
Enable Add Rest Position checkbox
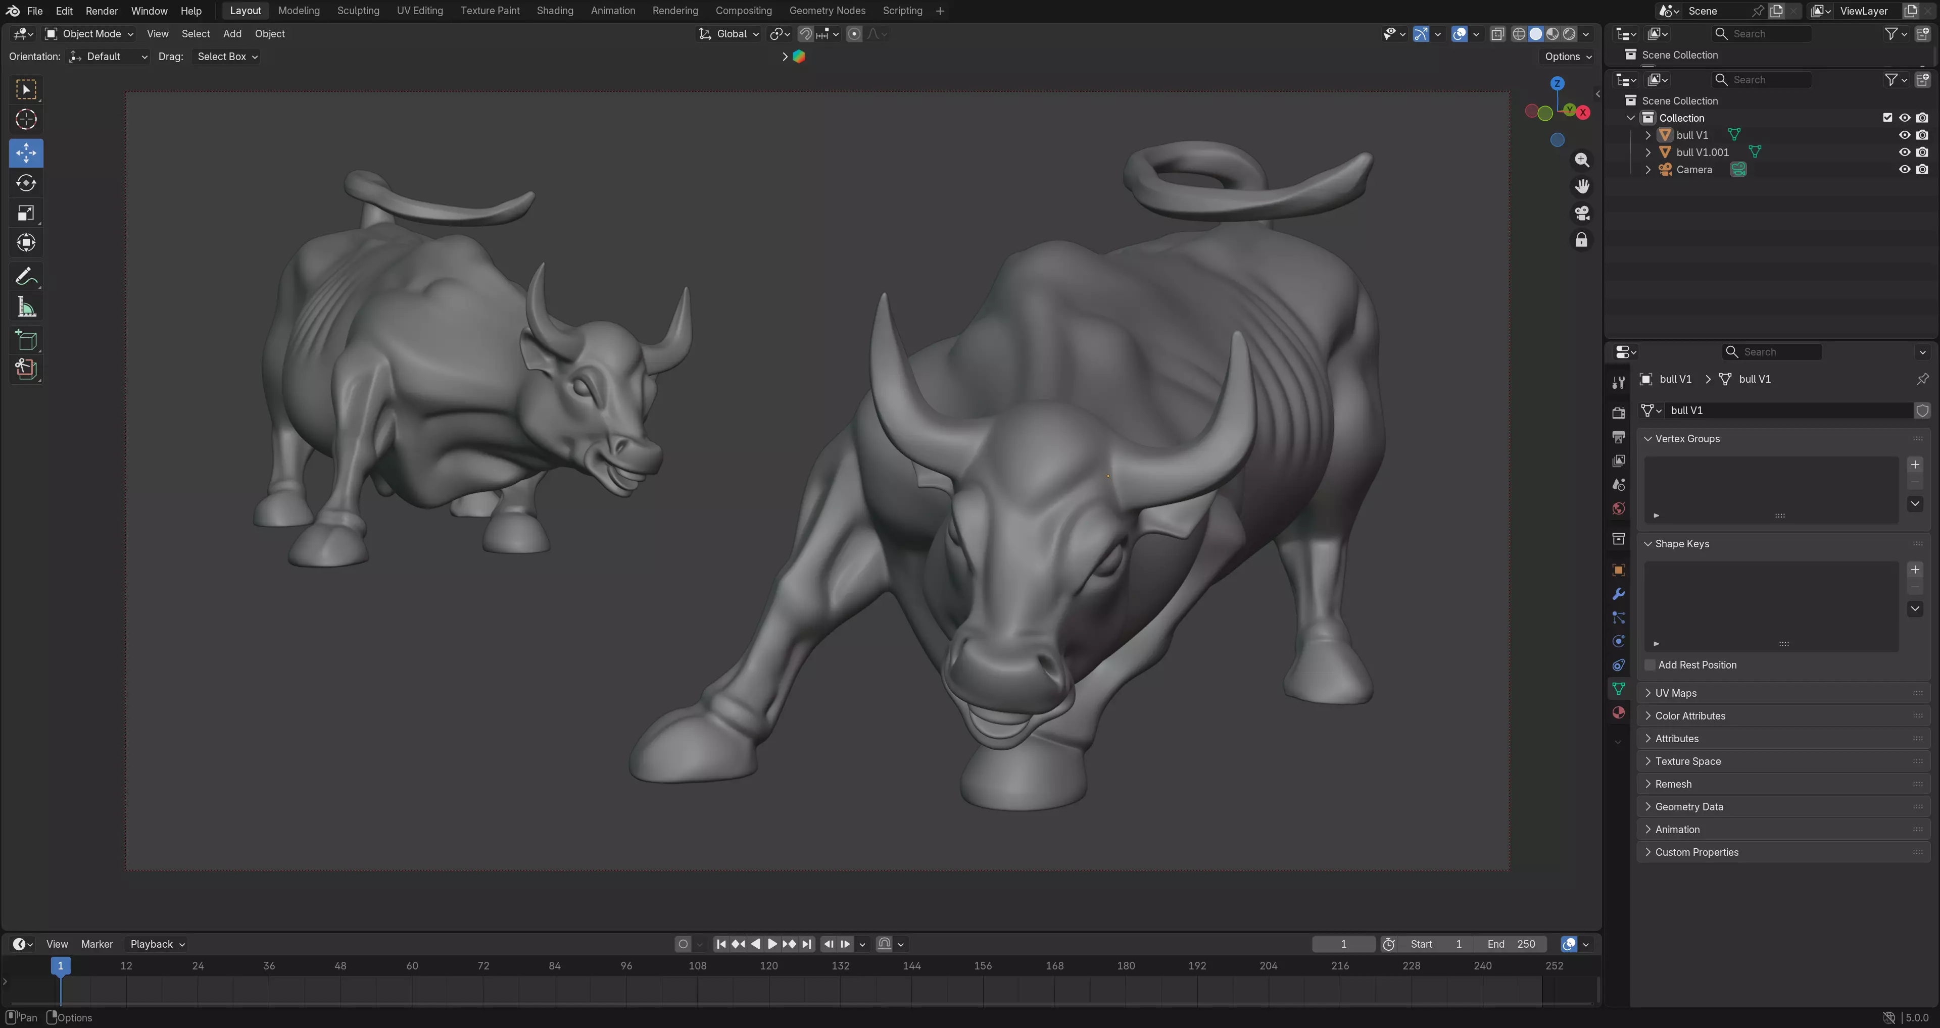(x=1650, y=665)
